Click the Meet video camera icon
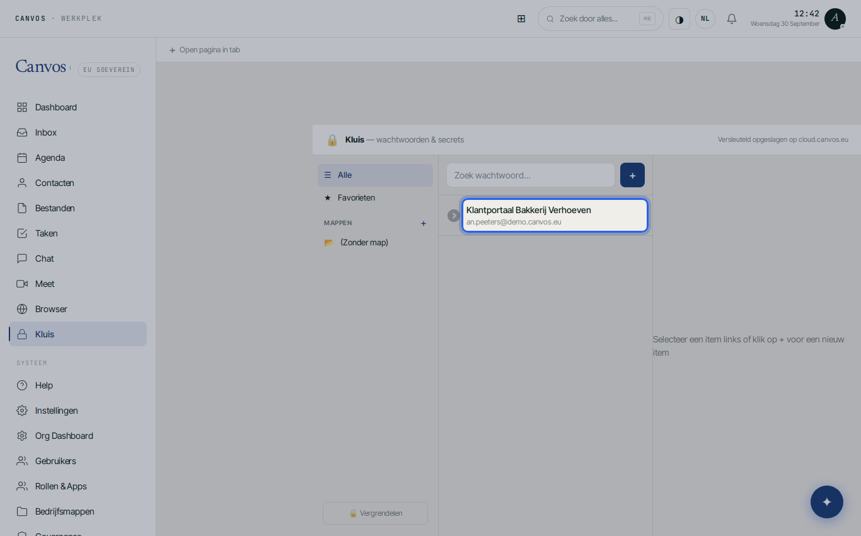 tap(22, 284)
